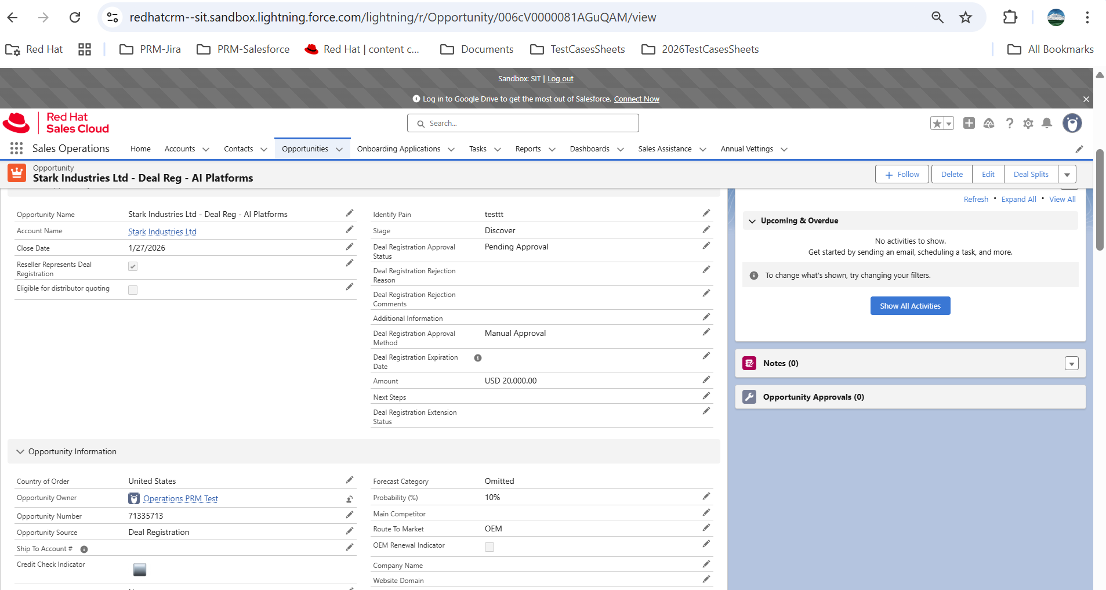Edit the Amount field pencil icon
This screenshot has width=1106, height=590.
click(706, 380)
